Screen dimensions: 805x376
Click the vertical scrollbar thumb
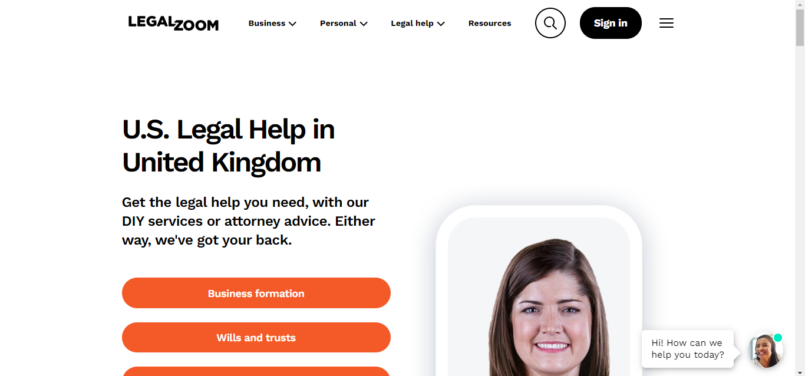click(800, 28)
